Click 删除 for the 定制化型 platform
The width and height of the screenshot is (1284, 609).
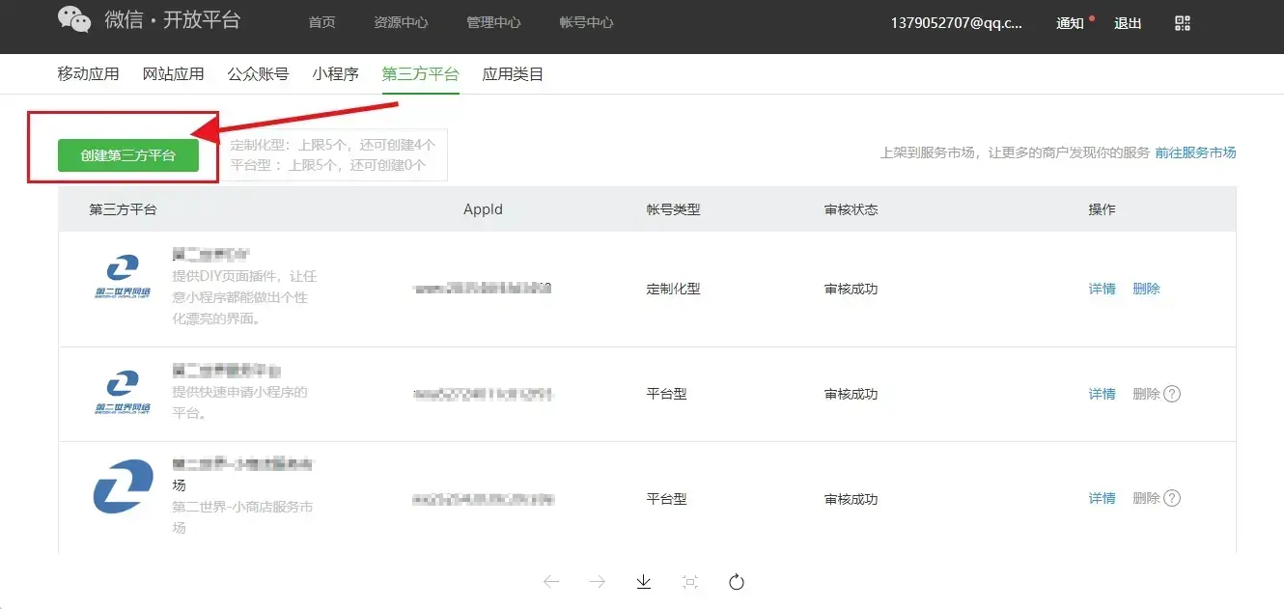[1146, 289]
